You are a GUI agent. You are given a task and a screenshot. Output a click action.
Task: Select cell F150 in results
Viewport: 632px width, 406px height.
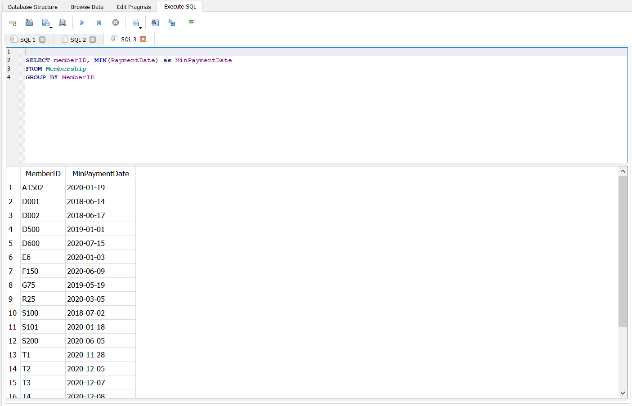43,271
